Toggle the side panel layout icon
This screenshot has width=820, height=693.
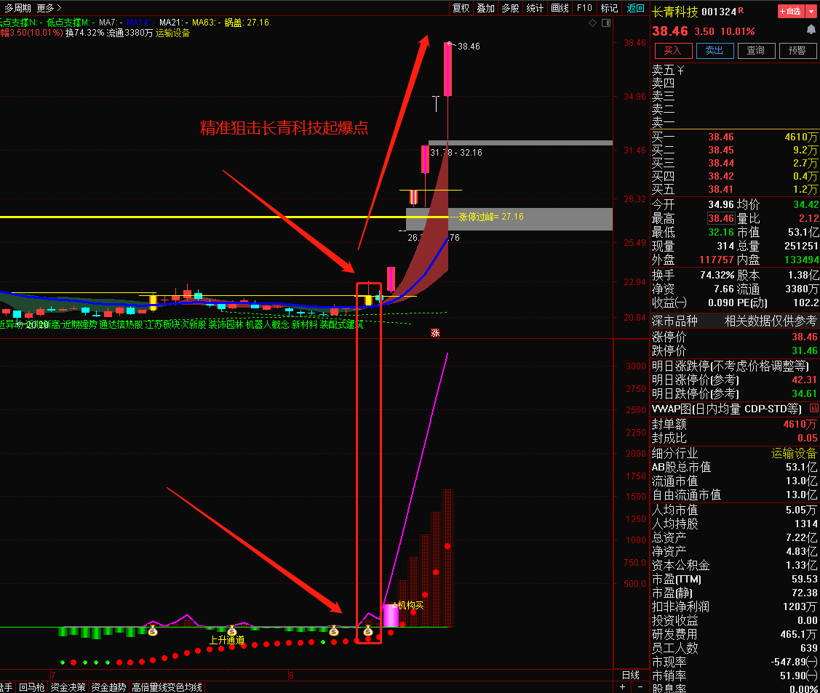click(x=606, y=23)
